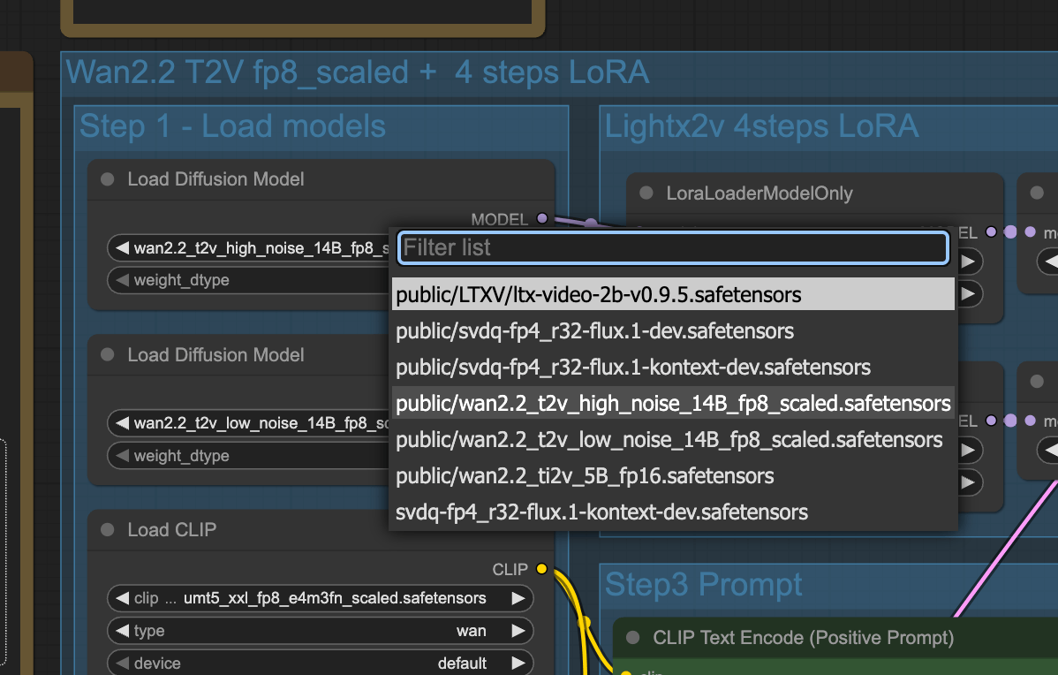This screenshot has width=1058, height=675.
Task: Open the wan2.2_t2v_low_noise model selector
Action: click(256, 423)
